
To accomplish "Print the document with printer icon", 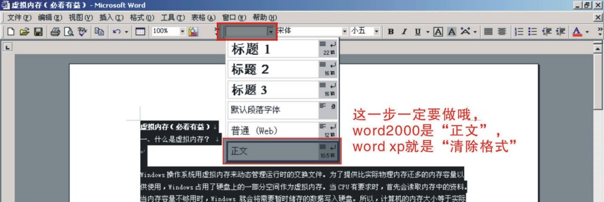I will (x=55, y=32).
